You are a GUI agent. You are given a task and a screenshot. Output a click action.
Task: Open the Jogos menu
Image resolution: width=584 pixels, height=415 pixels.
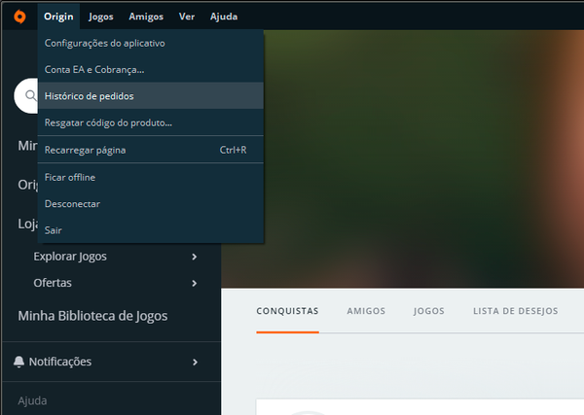pos(101,17)
